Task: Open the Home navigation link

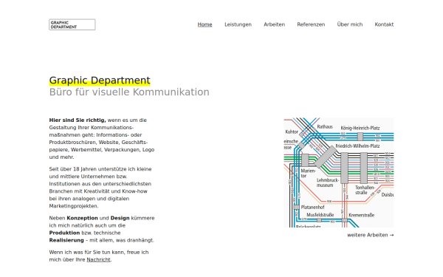Action: pos(205,24)
